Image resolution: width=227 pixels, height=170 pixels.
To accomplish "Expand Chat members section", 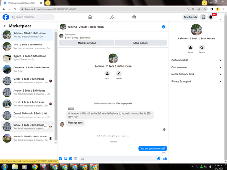I will point(196,67).
